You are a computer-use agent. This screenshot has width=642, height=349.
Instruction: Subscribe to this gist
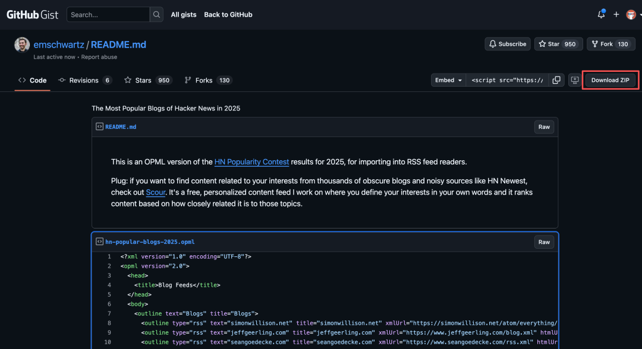pos(508,44)
